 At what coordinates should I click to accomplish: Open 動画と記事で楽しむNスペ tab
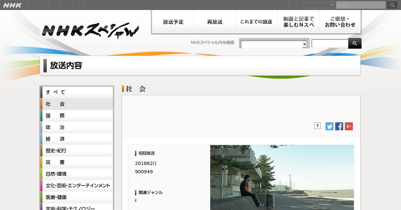pyautogui.click(x=298, y=22)
